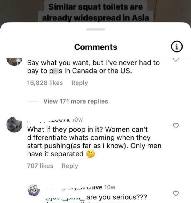This screenshot has height=203, width=191.
Task: Reply to the 707 likes comment
Action: point(70,166)
